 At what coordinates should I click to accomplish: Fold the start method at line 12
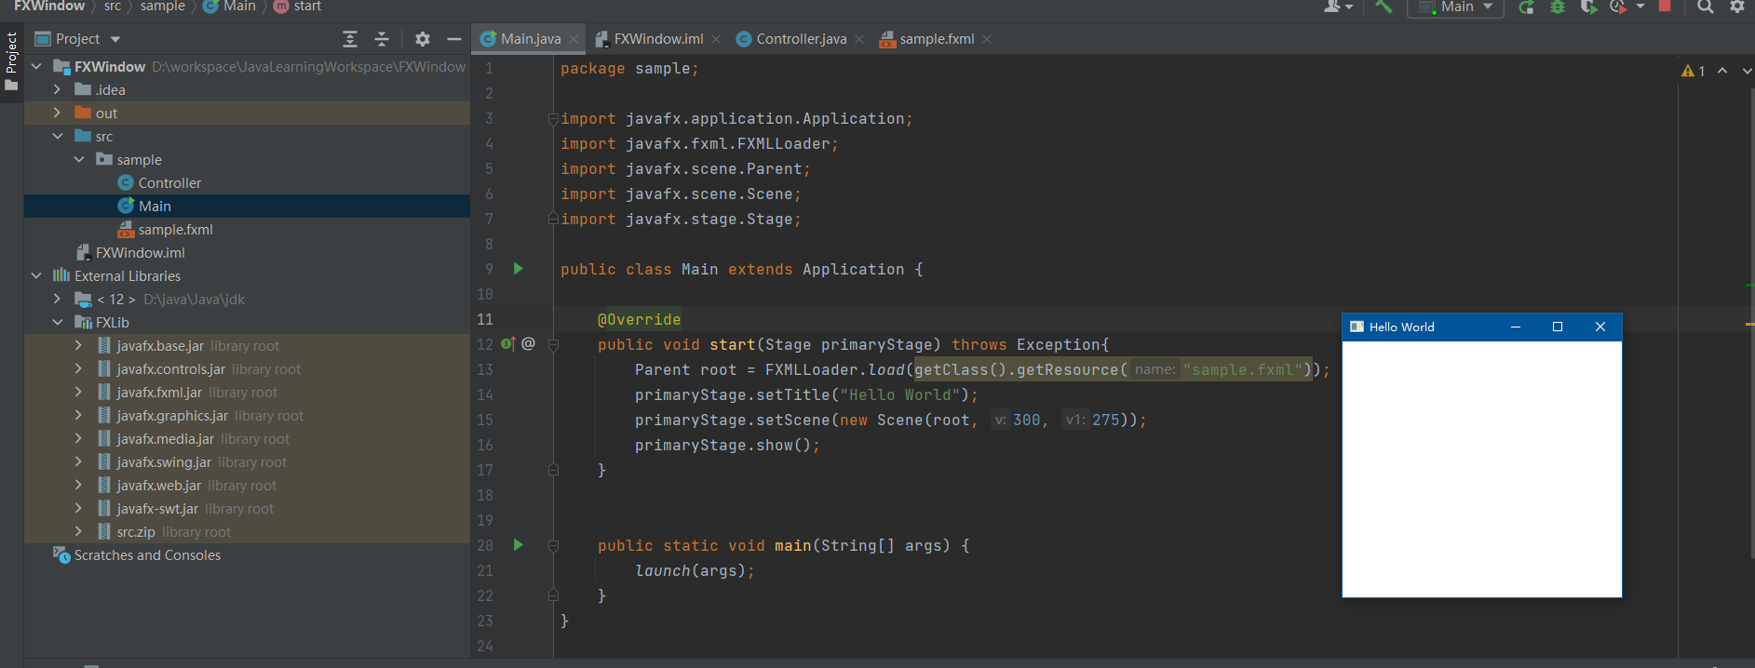click(x=553, y=345)
